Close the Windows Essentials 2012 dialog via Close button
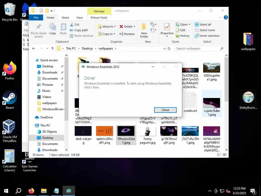Image resolution: width=261 pixels, height=196 pixels. [x=165, y=110]
